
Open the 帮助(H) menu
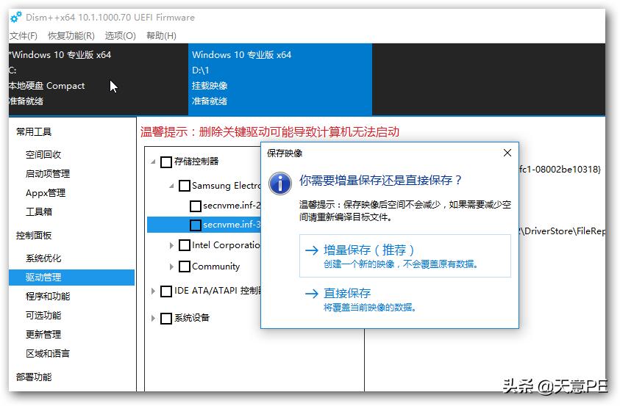click(x=161, y=36)
